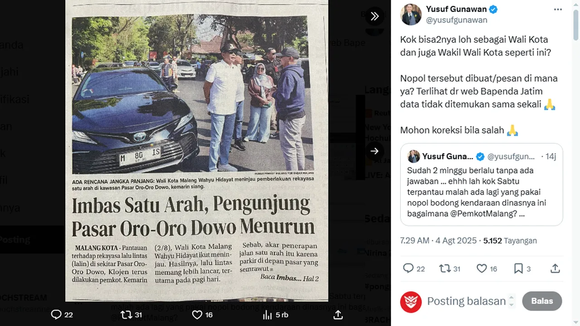Open Yusuf Gunawan's profile picture
Screen dimensions: 580x326
pyautogui.click(x=411, y=14)
